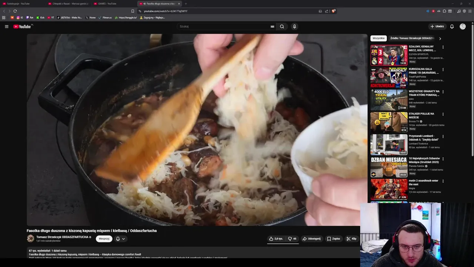This screenshot has height=267, width=474.
Task: Save video with the Zapisz button
Action: (333, 239)
